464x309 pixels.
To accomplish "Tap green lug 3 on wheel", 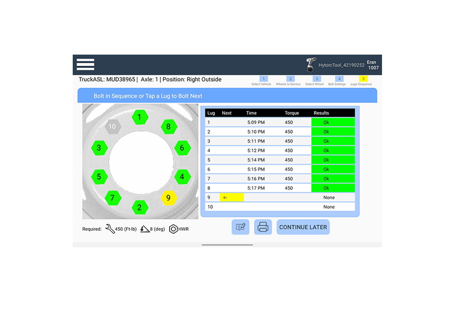I will 99,148.
